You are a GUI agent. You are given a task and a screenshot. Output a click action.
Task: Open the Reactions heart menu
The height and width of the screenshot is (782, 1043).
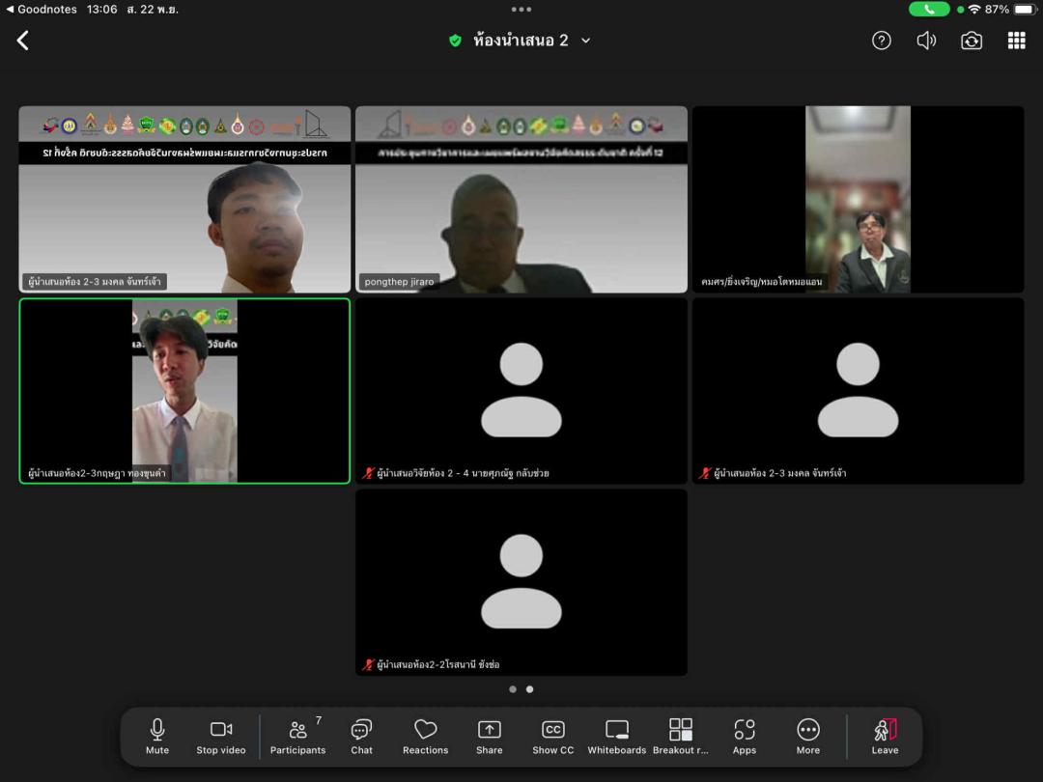[x=425, y=737]
